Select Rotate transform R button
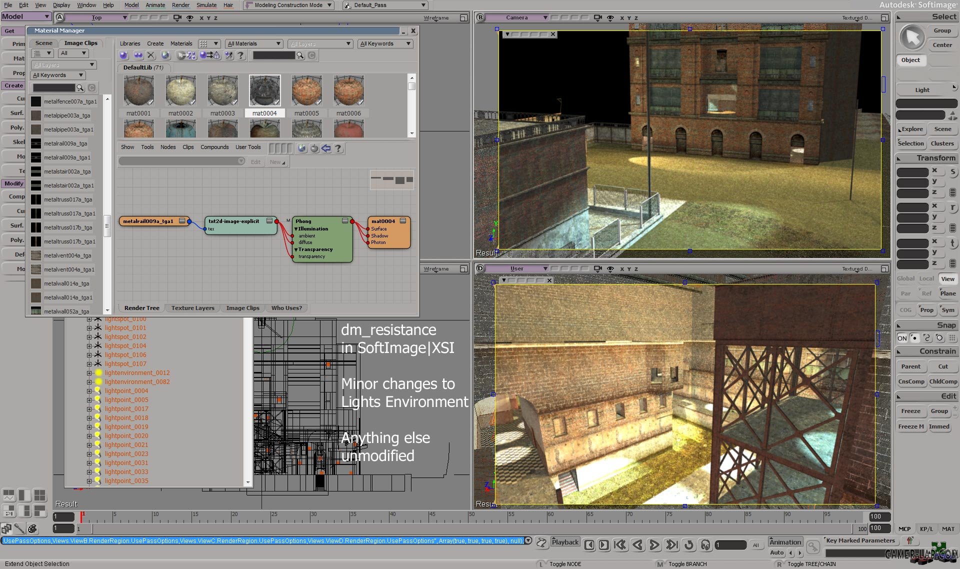This screenshot has width=960, height=569. [952, 208]
